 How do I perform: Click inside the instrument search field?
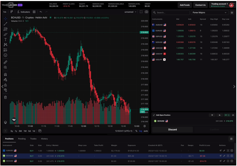click(170, 12)
